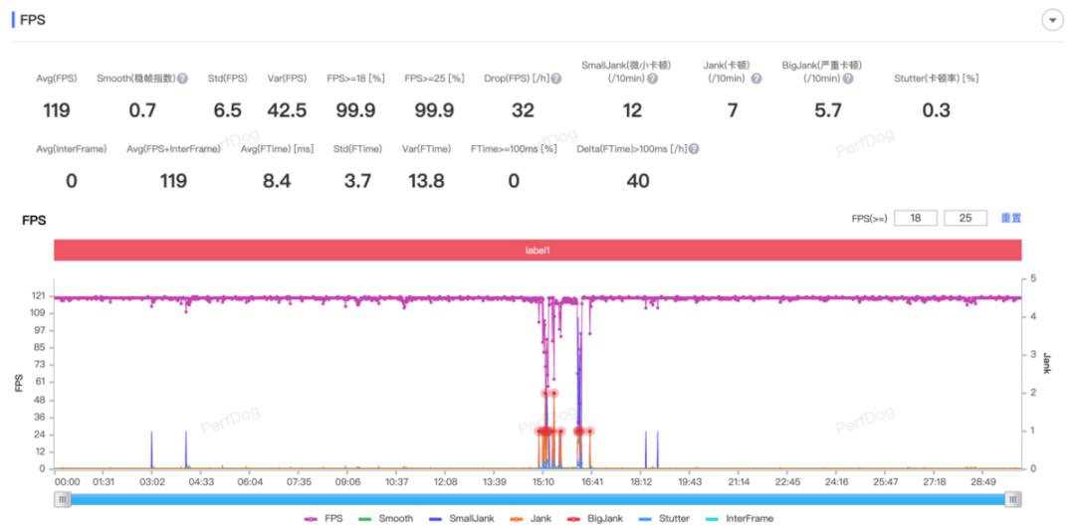
Task: Open help icon next to Smooth index
Action: (182, 79)
